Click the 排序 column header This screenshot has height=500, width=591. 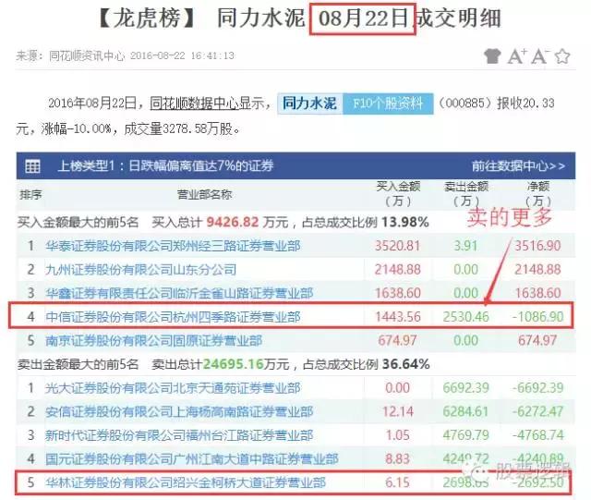coord(30,195)
